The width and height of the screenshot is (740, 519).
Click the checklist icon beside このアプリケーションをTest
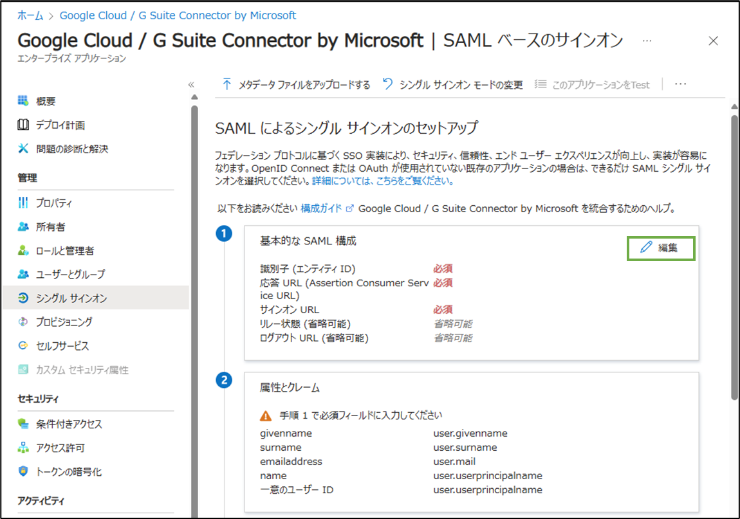541,84
